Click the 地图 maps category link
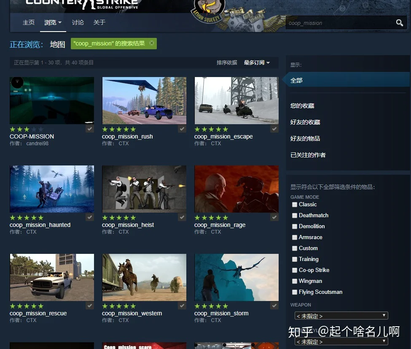The height and width of the screenshot is (349, 411). (57, 44)
